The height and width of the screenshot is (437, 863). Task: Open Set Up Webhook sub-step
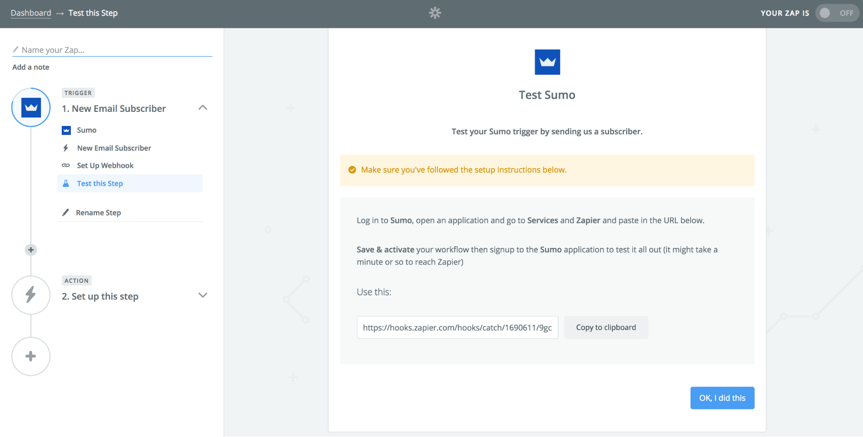[x=105, y=165]
